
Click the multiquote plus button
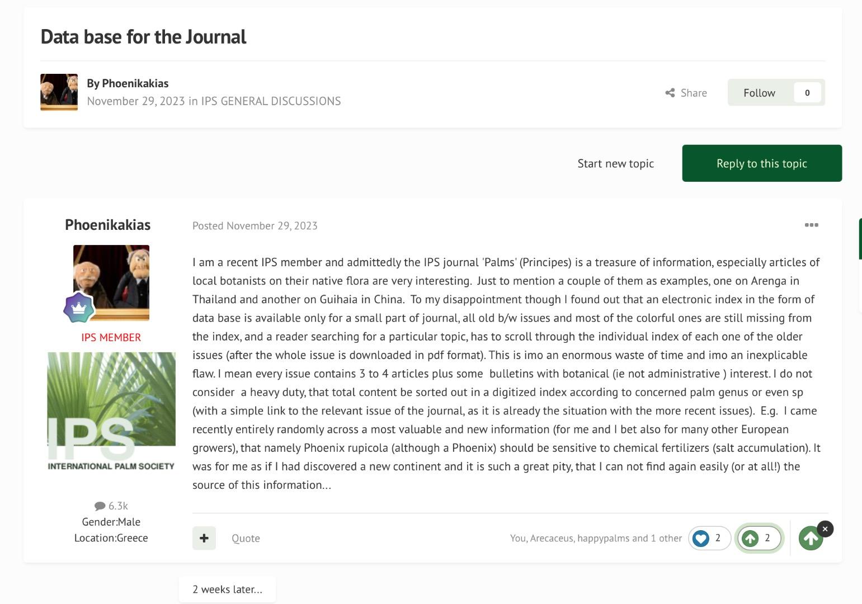click(x=204, y=538)
